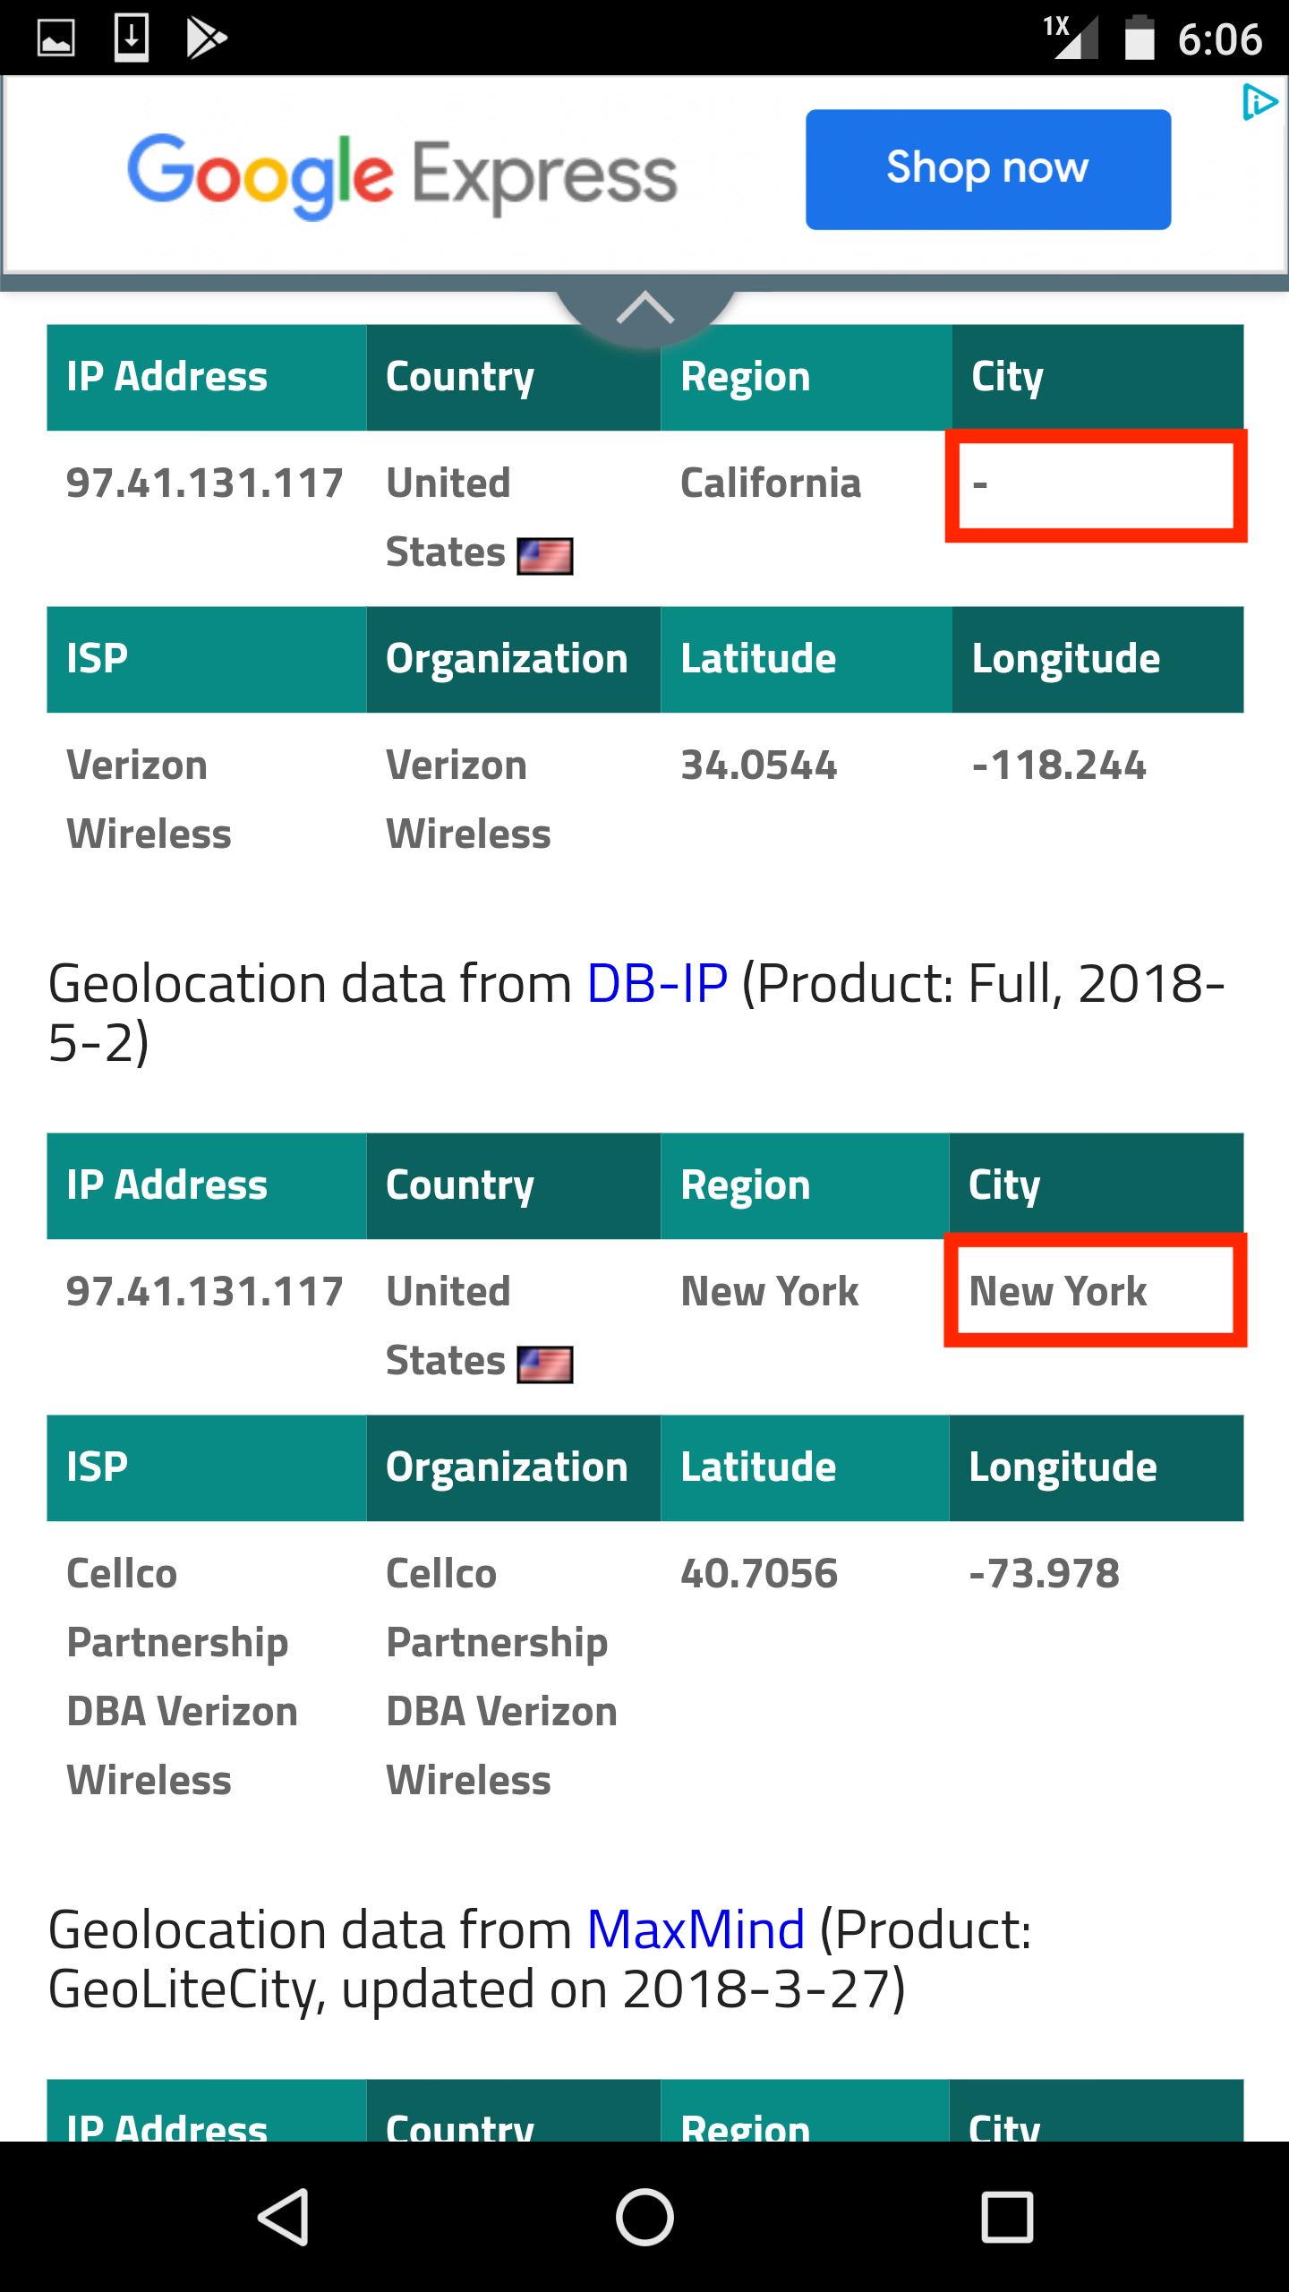Tap the US flag in New York row
Image resolution: width=1289 pixels, height=2292 pixels.
click(x=545, y=1364)
